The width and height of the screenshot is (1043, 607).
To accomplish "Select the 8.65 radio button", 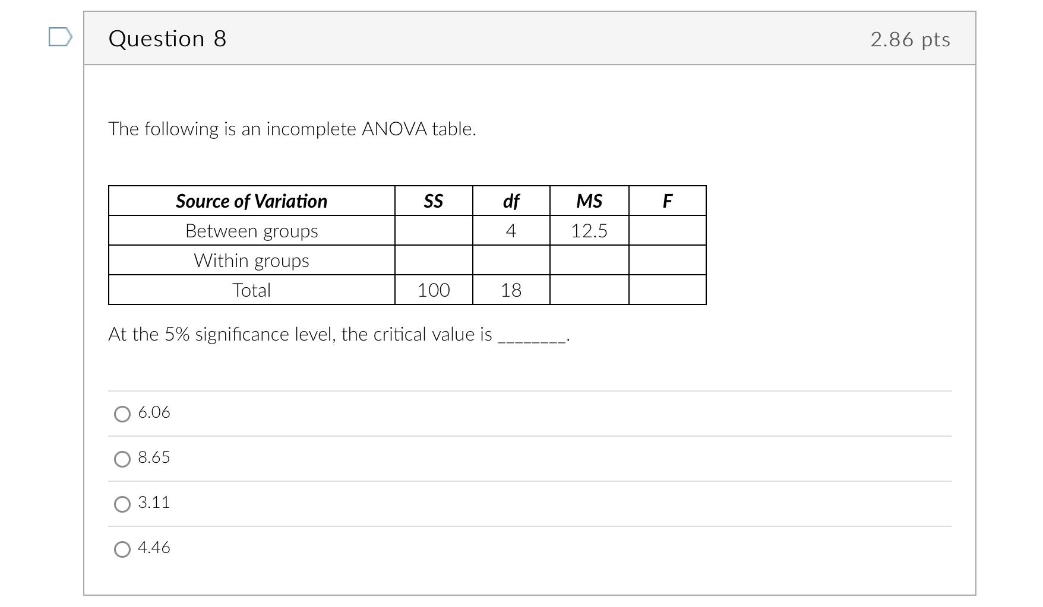I will (x=122, y=459).
